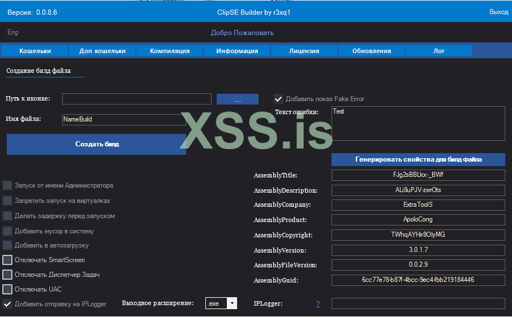Go to the 'Информация' tab

[237, 51]
